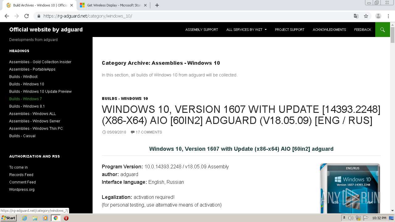395x222 pixels.
Task: Close the Get Wireless Display tab
Action: [x=145, y=5]
